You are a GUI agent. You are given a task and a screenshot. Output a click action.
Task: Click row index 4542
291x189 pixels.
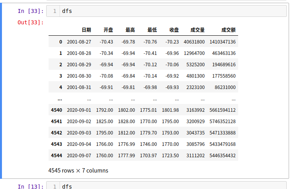(57, 133)
